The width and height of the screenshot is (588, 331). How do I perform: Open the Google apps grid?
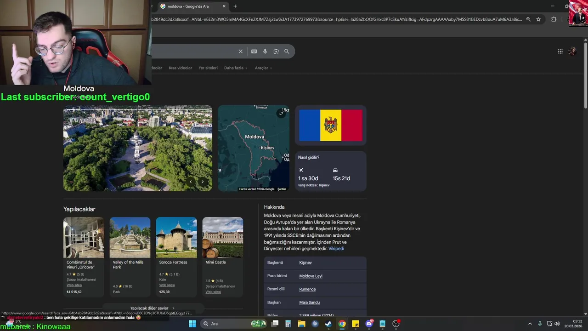tap(560, 51)
